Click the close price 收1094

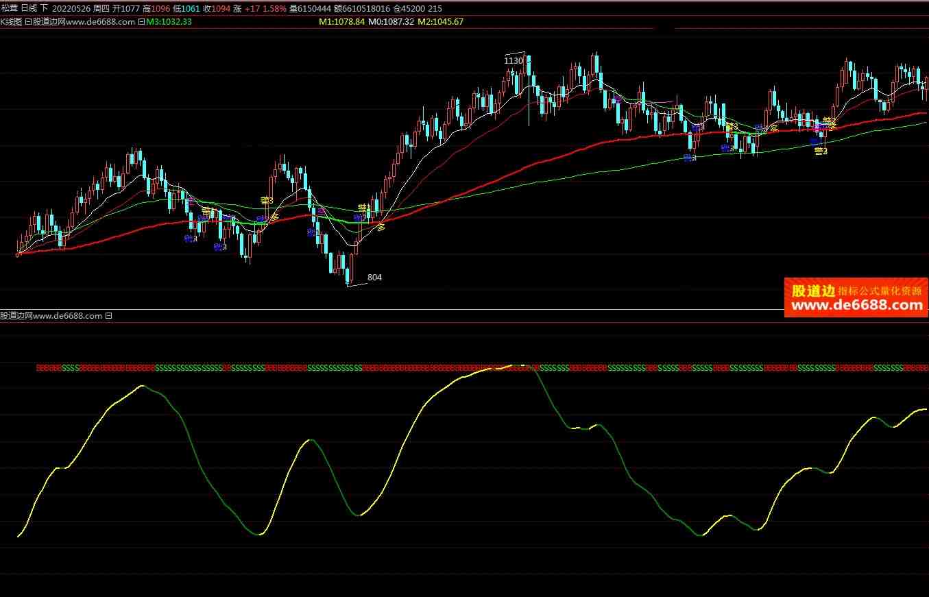[x=216, y=9]
